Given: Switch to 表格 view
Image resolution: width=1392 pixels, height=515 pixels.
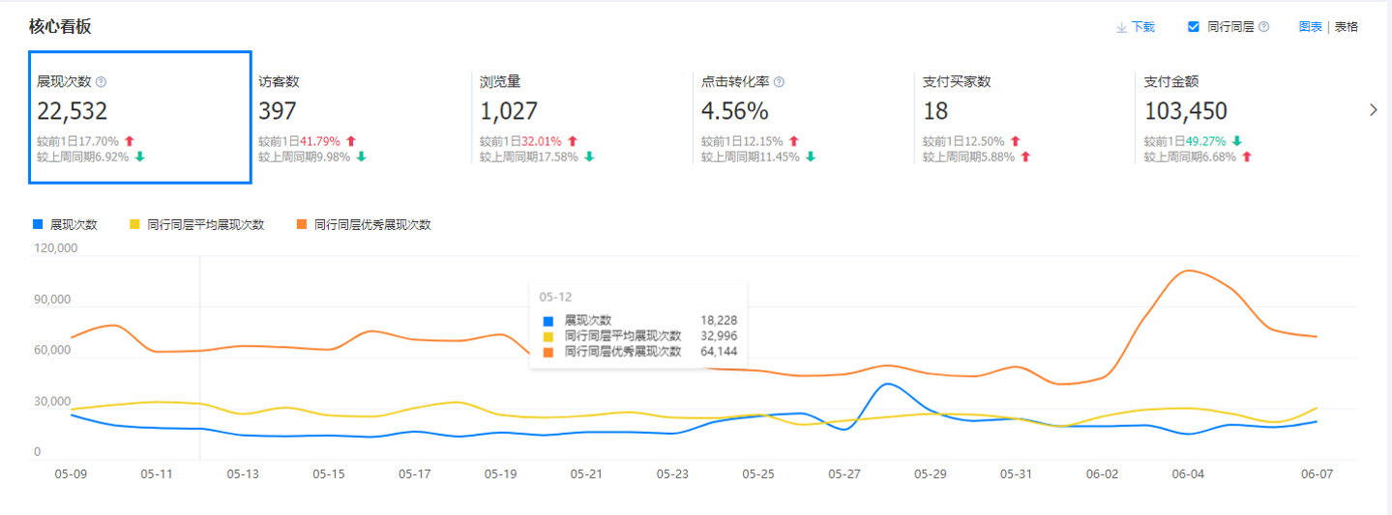Looking at the screenshot, I should 1347,27.
